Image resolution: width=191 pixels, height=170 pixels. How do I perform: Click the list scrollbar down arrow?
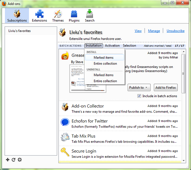pyautogui.click(x=184, y=161)
